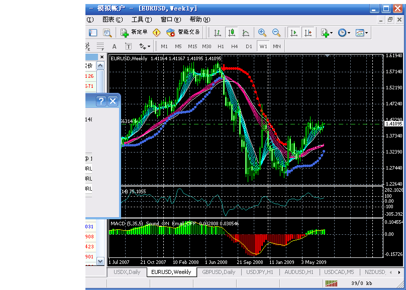Switch to the GBPUSD,Daily chart tab
406x290 pixels.
pos(219,272)
